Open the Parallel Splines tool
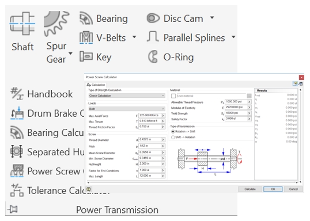310x221 pixels. tap(186, 37)
